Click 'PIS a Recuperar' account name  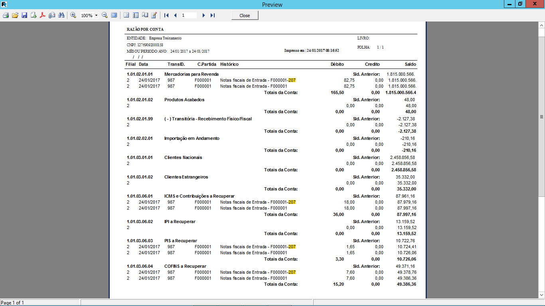point(181,241)
